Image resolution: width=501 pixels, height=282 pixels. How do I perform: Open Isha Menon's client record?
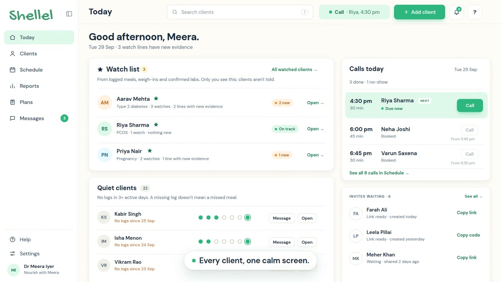(307, 242)
